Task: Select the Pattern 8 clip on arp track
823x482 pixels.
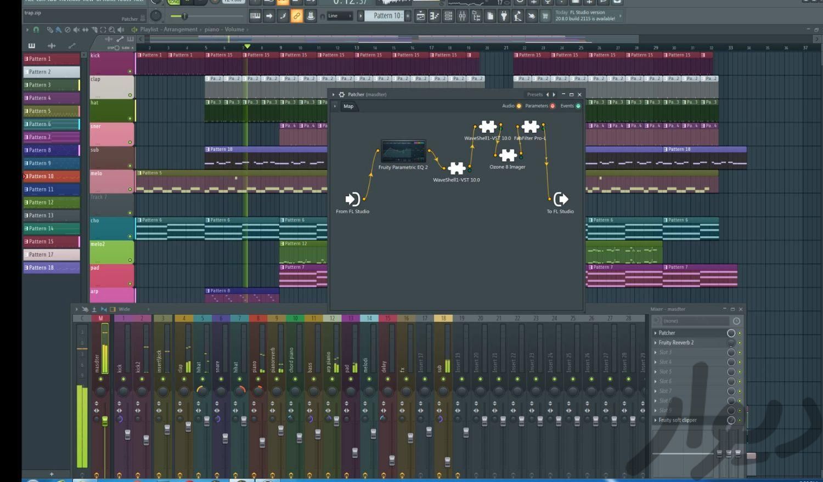Action: click(242, 295)
